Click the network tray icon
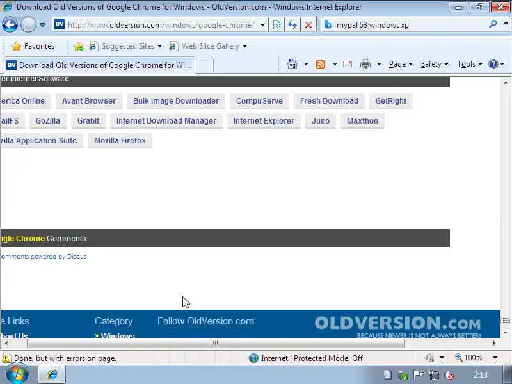 pos(435,376)
